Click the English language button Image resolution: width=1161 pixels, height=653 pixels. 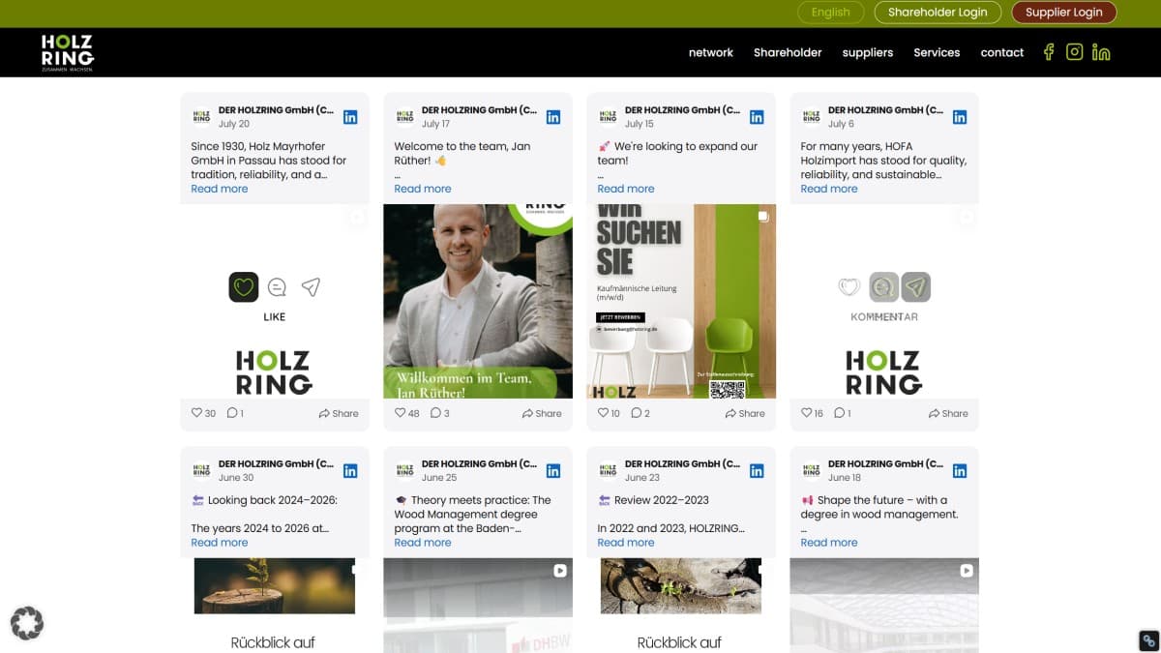coord(831,13)
